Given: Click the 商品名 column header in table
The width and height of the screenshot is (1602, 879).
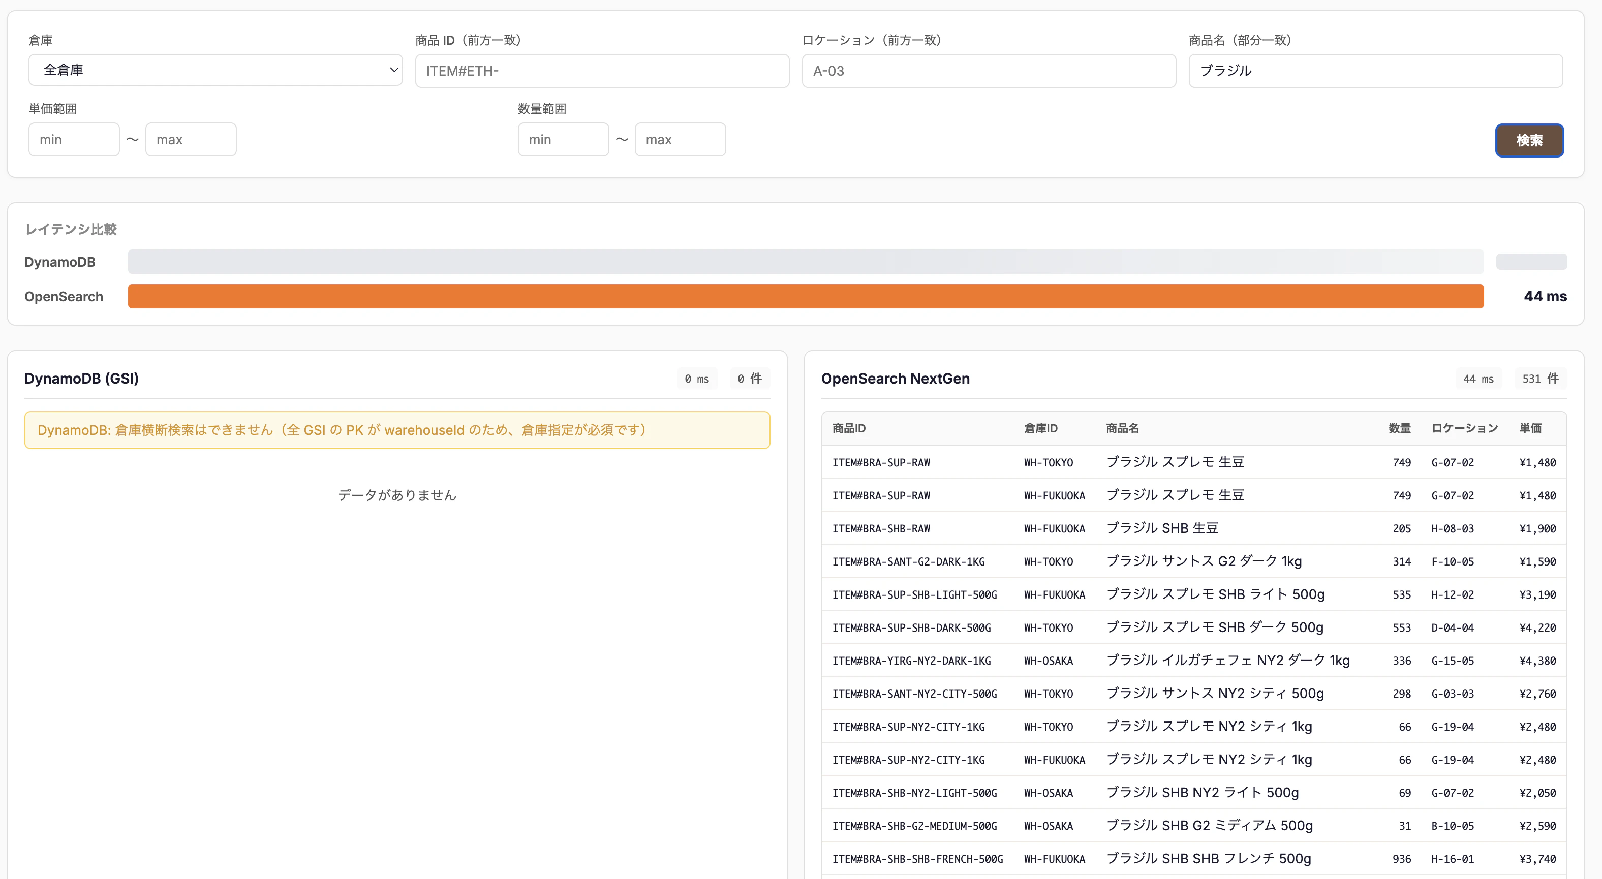Looking at the screenshot, I should point(1123,428).
